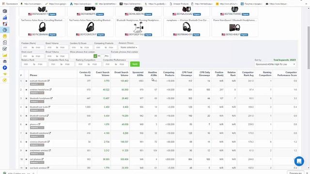The image size is (310, 174).
Task: Open the Sort by dropdown
Action: (275, 64)
